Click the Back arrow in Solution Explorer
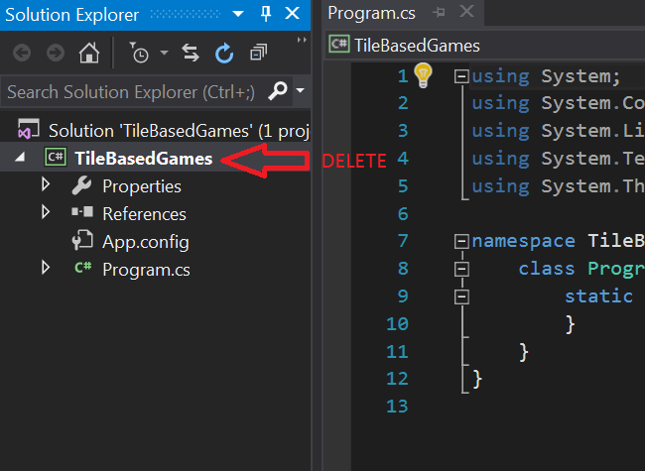Image resolution: width=645 pixels, height=471 pixels. tap(22, 53)
